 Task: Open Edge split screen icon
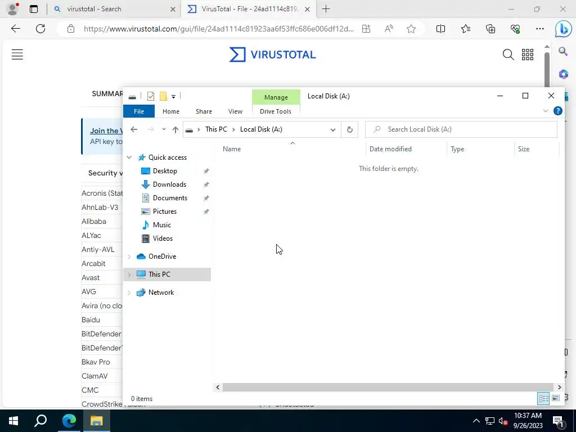click(x=440, y=29)
